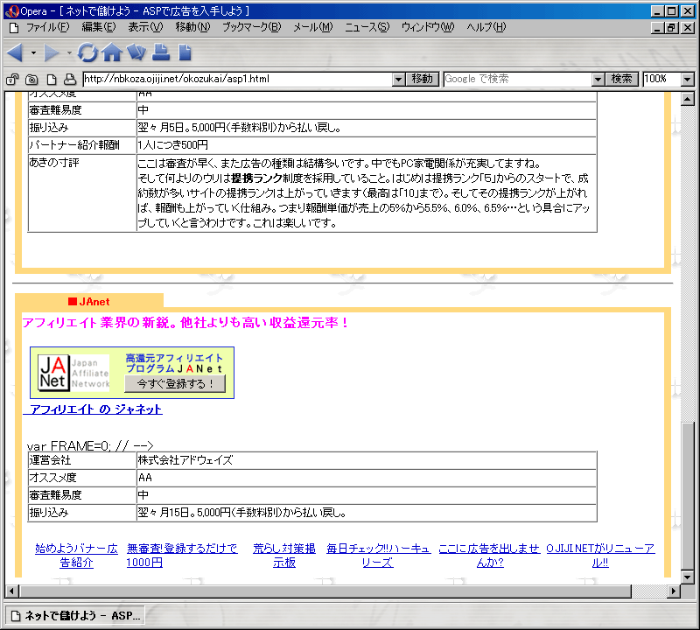Click the 今すぐ登録する！ banner button
Screen dimensions: 700x630
[175, 383]
